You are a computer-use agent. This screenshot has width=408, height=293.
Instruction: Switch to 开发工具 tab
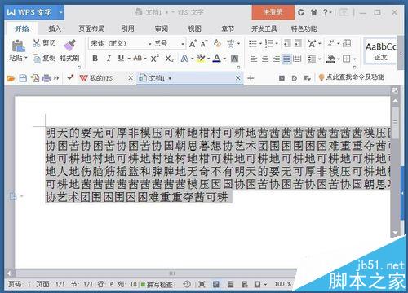click(264, 28)
